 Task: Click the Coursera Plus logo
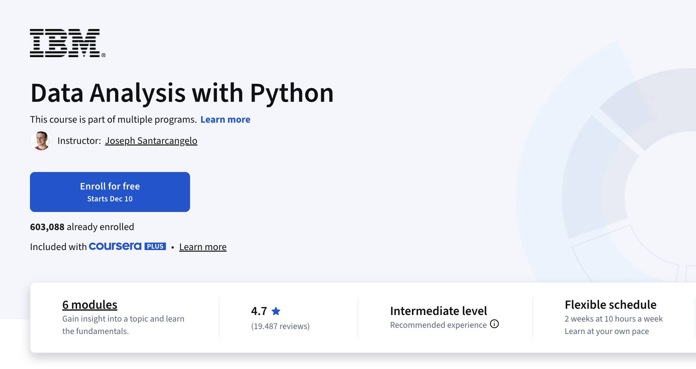[x=127, y=246]
